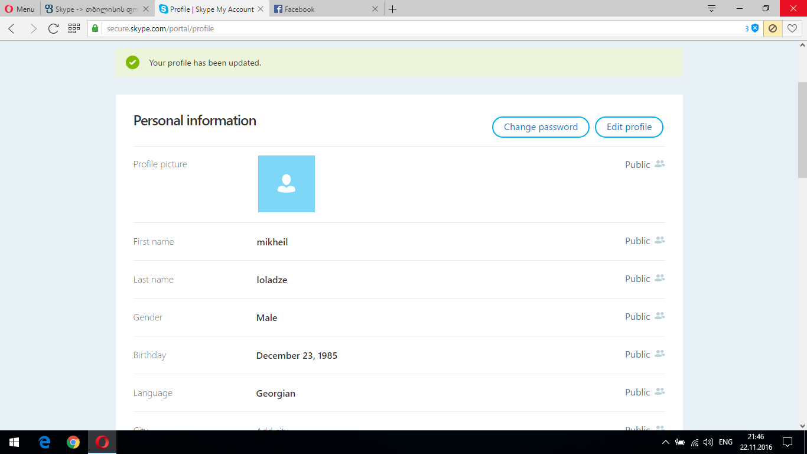
Task: Click the Public label in the Birthday row
Action: [x=637, y=355]
